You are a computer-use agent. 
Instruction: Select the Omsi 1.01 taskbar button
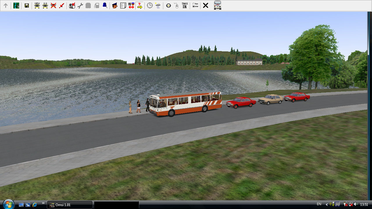click(70, 205)
